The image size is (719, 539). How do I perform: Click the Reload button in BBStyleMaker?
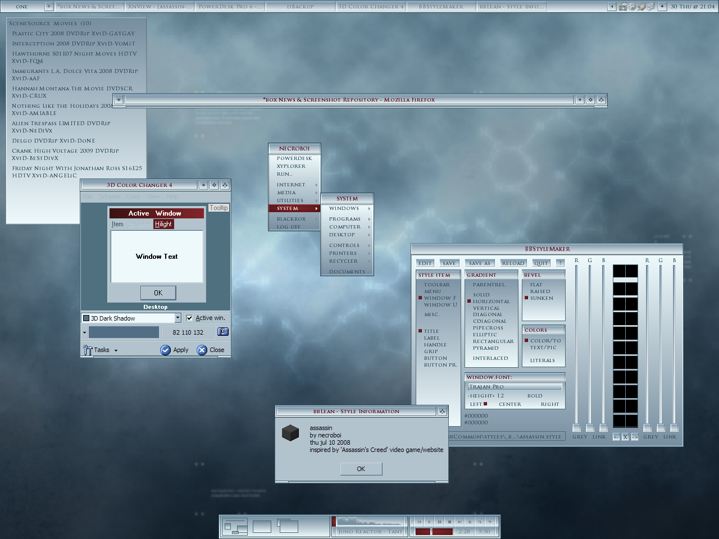[x=513, y=263]
